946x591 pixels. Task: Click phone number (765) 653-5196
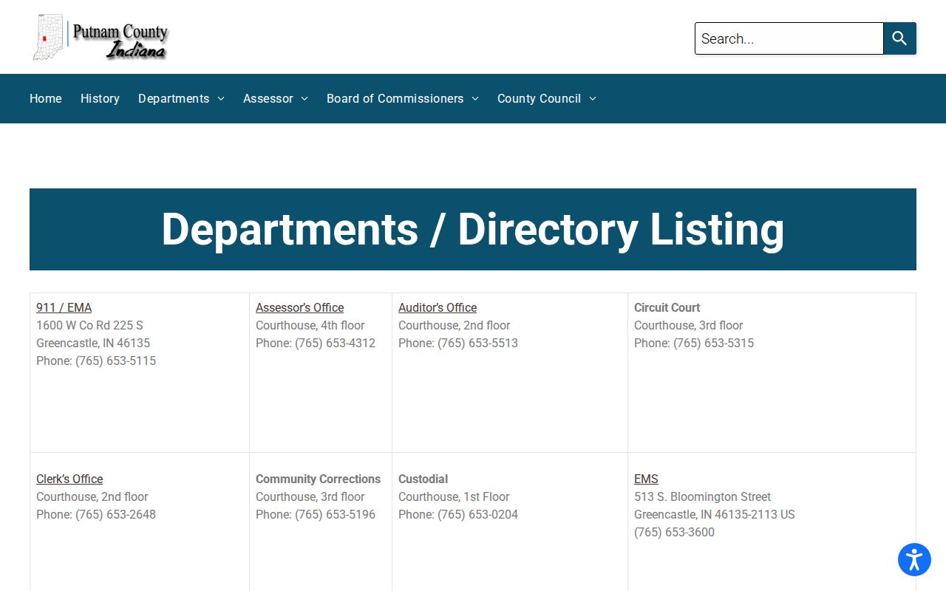tap(335, 514)
